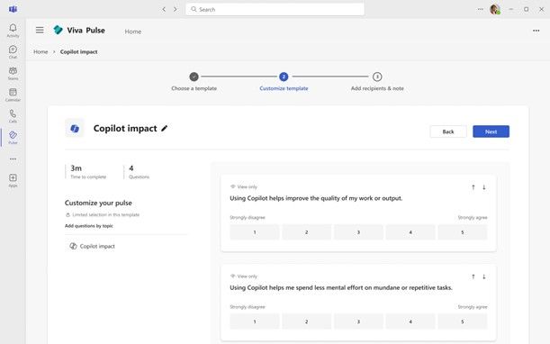Go back with the navigation arrow
Image resolution: width=550 pixels, height=344 pixels.
click(x=164, y=10)
